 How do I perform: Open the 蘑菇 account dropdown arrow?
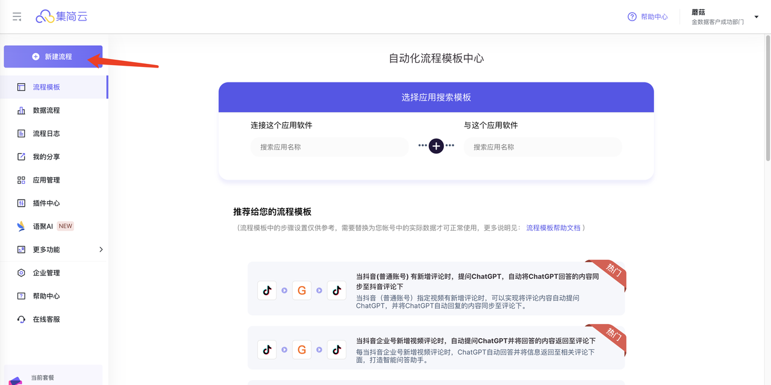coord(757,17)
